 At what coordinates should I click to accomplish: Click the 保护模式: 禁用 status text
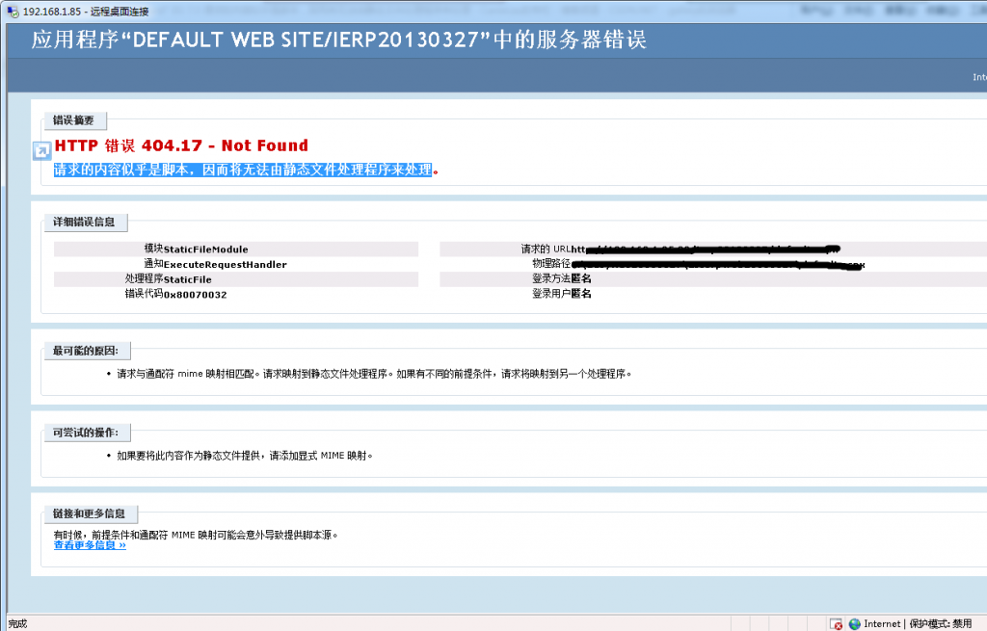[940, 624]
